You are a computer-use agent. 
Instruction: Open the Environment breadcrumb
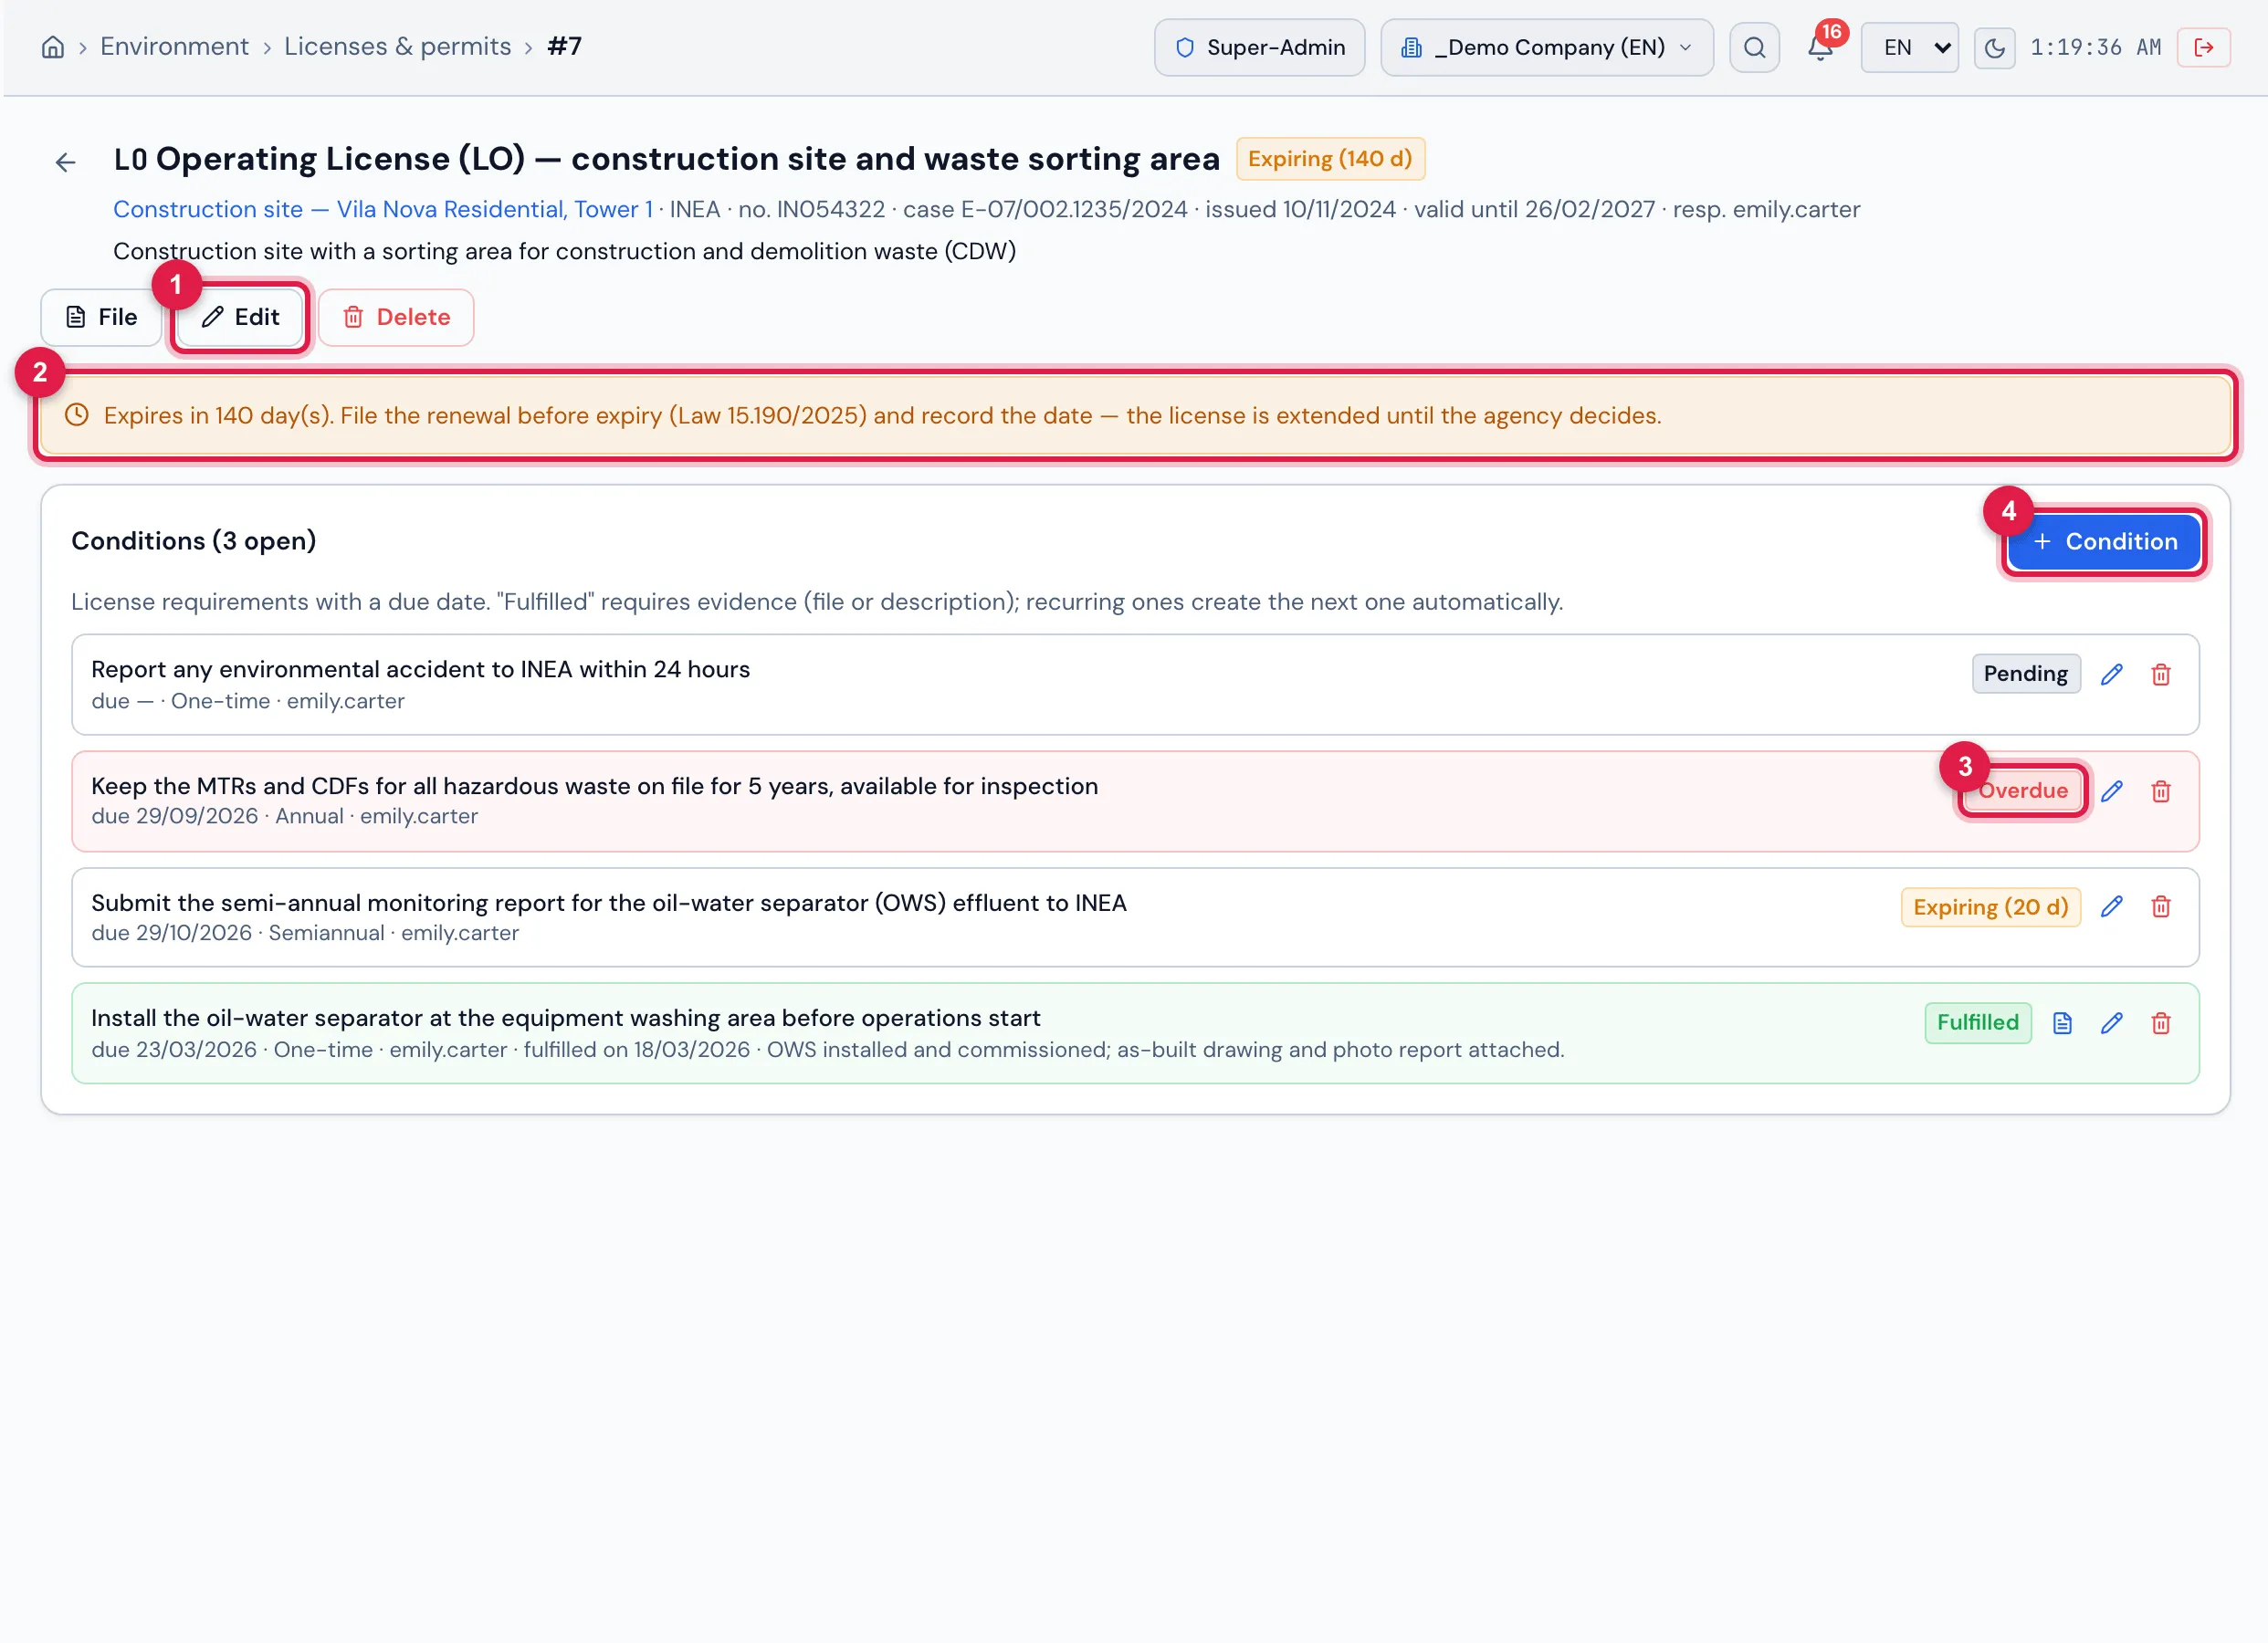[174, 46]
